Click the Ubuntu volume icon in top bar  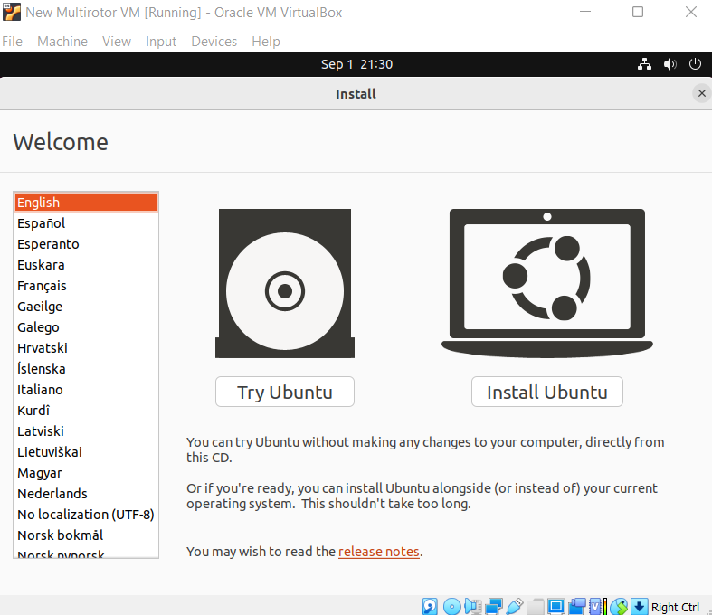point(669,64)
